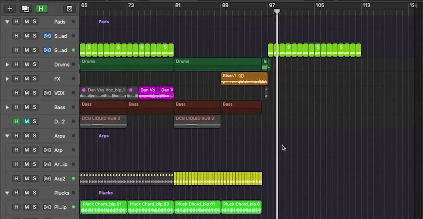Click bar 113 in the ruler
The width and height of the screenshot is (423, 219).
tap(366, 5)
